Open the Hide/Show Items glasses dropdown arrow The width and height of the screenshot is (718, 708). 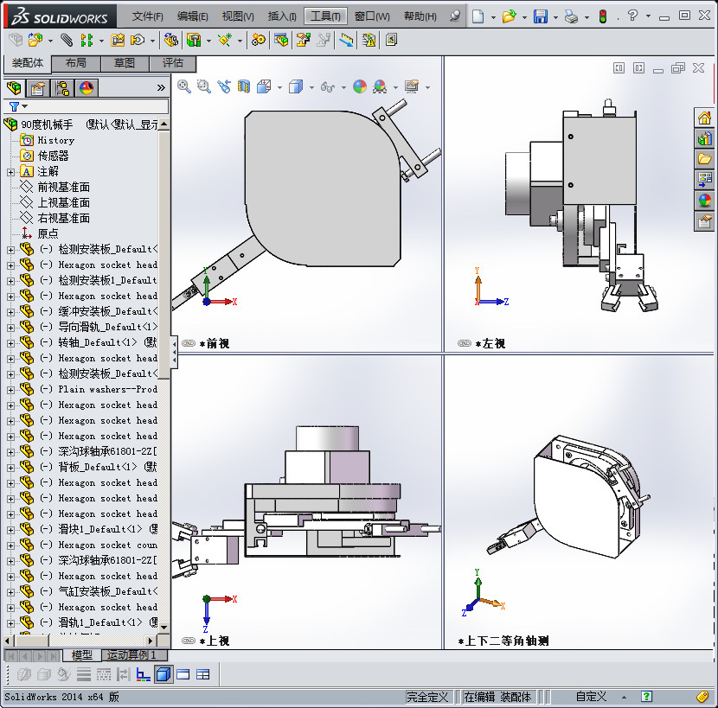point(344,87)
